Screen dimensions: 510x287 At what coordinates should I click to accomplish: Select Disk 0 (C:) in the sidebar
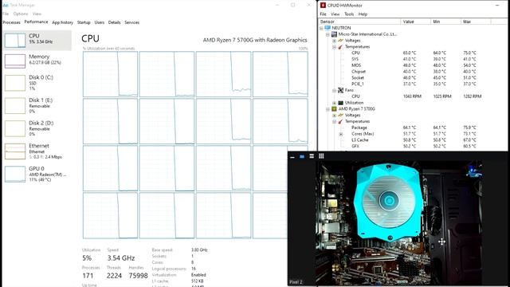pyautogui.click(x=37, y=83)
